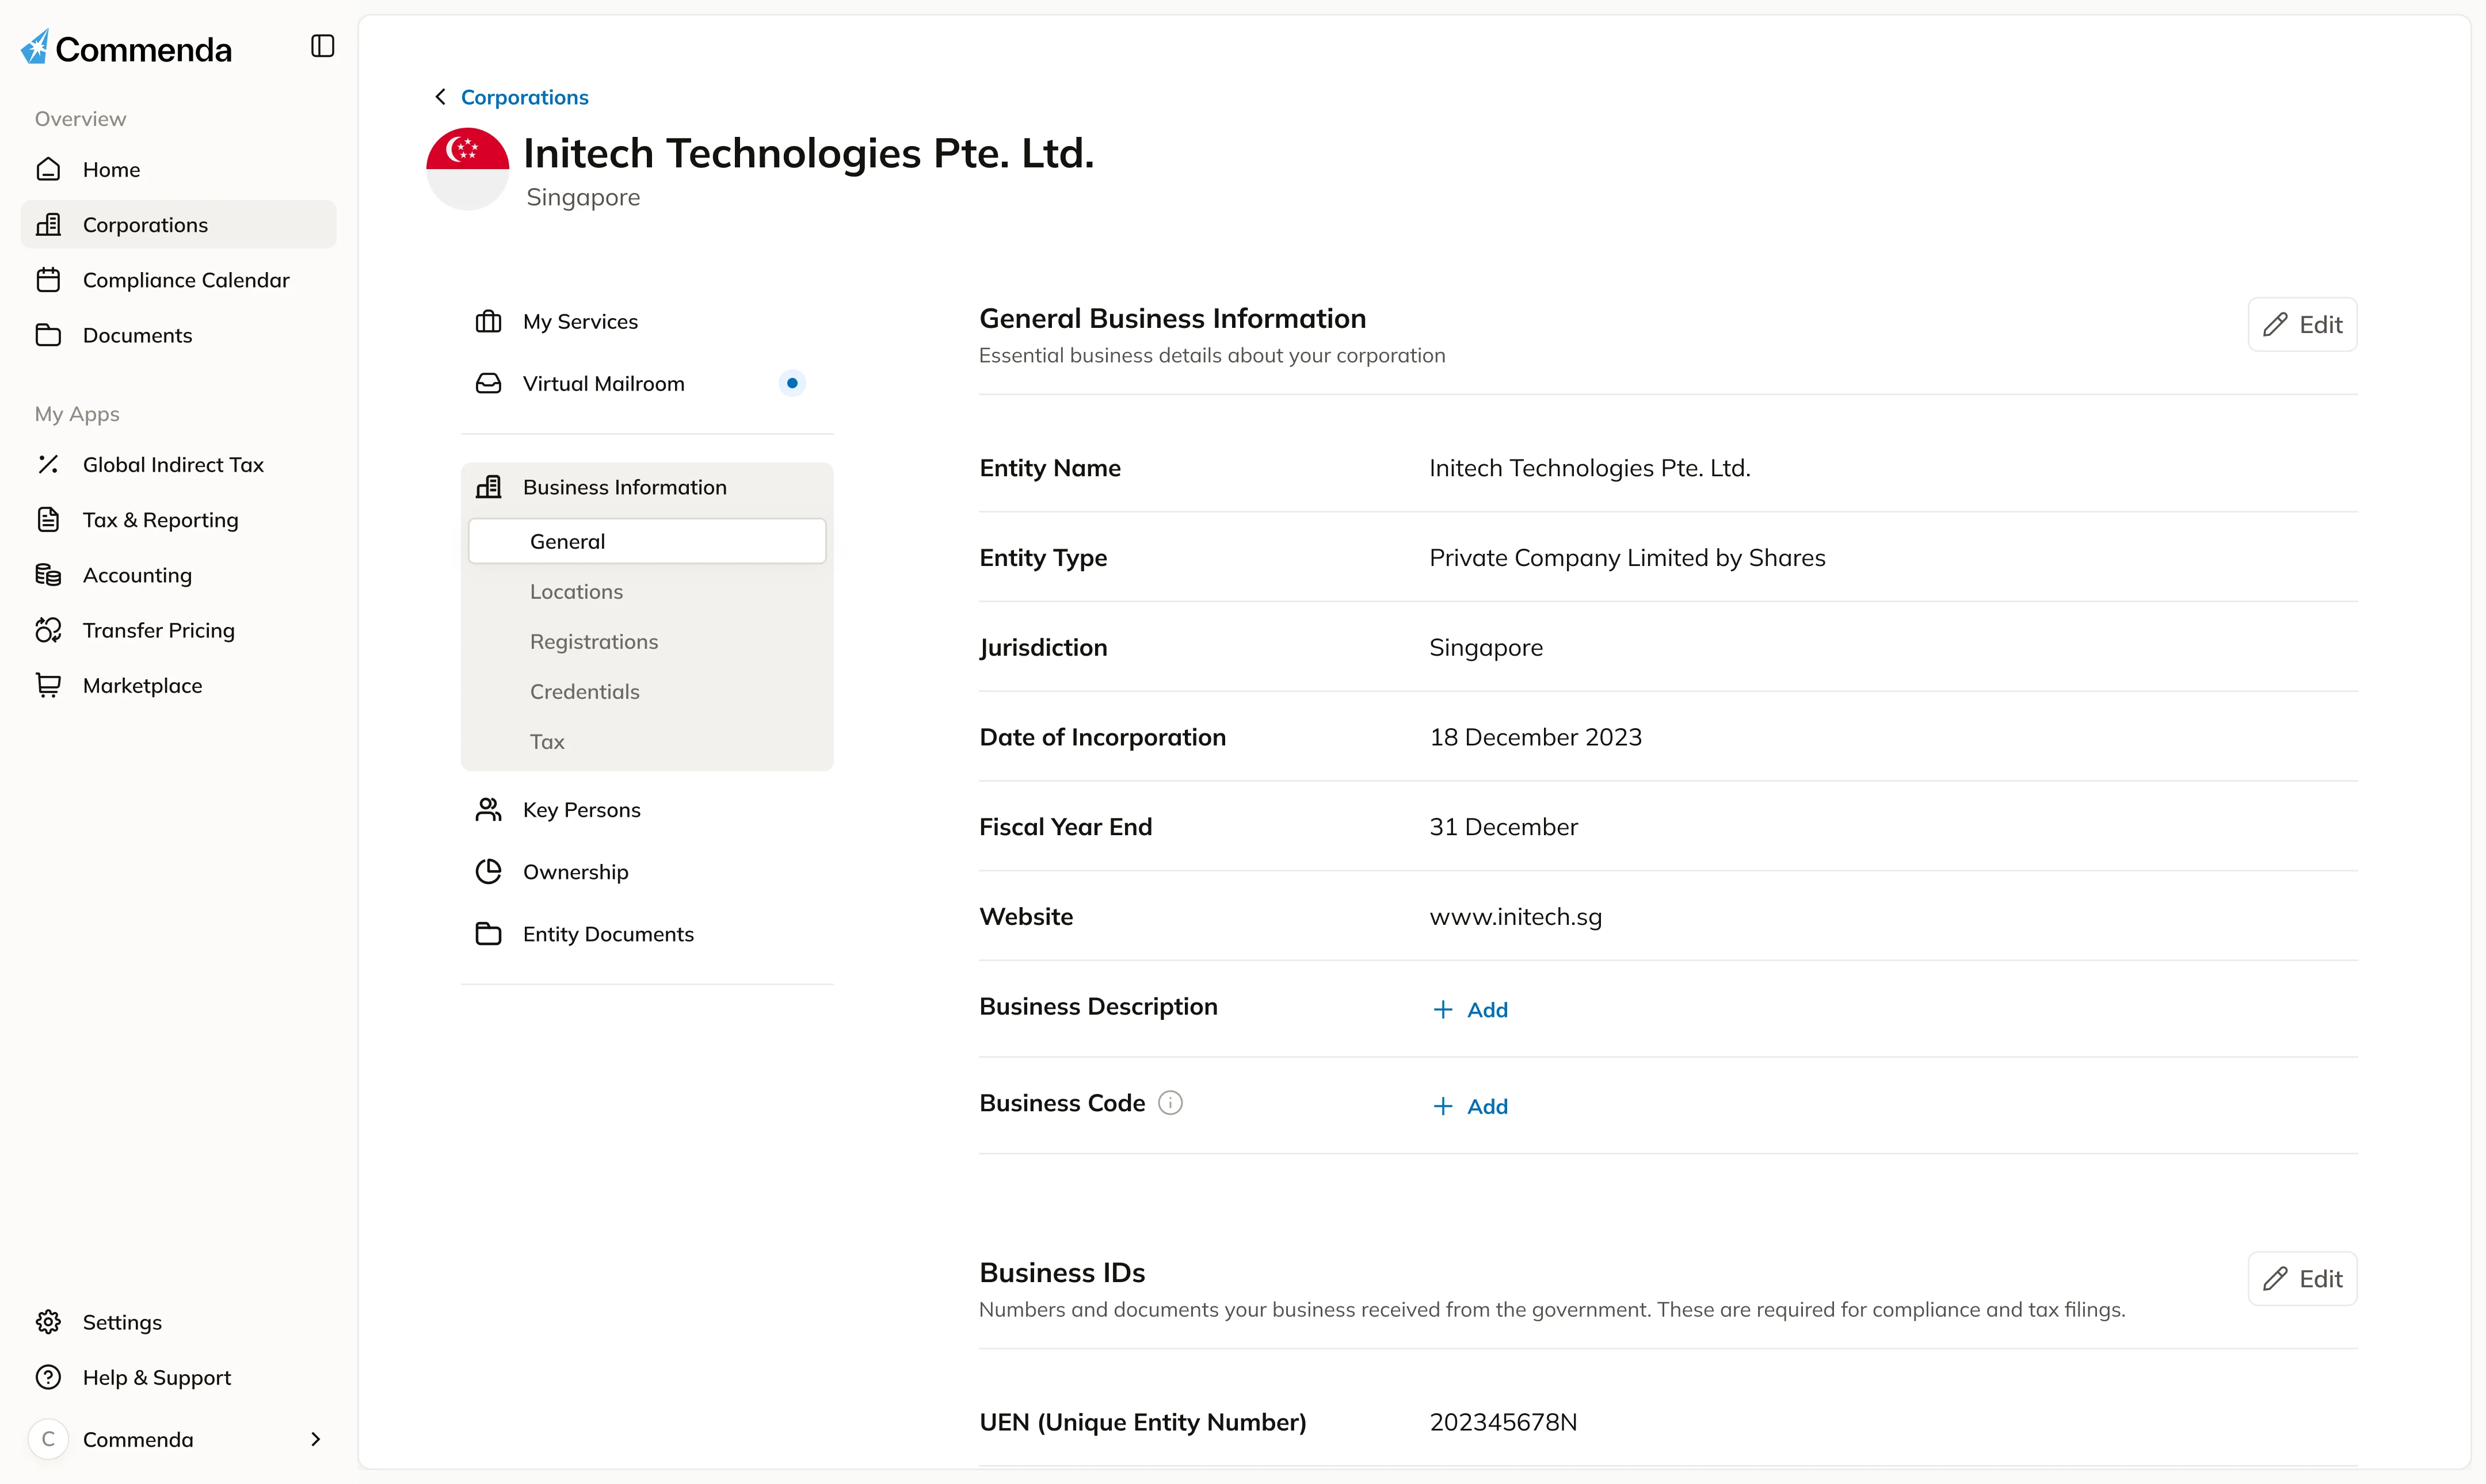Switch to the Registrations section

[593, 641]
